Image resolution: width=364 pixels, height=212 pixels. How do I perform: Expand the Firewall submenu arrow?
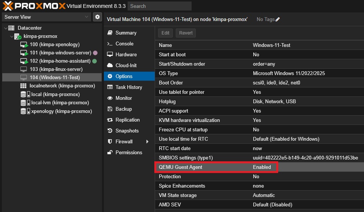click(147, 142)
